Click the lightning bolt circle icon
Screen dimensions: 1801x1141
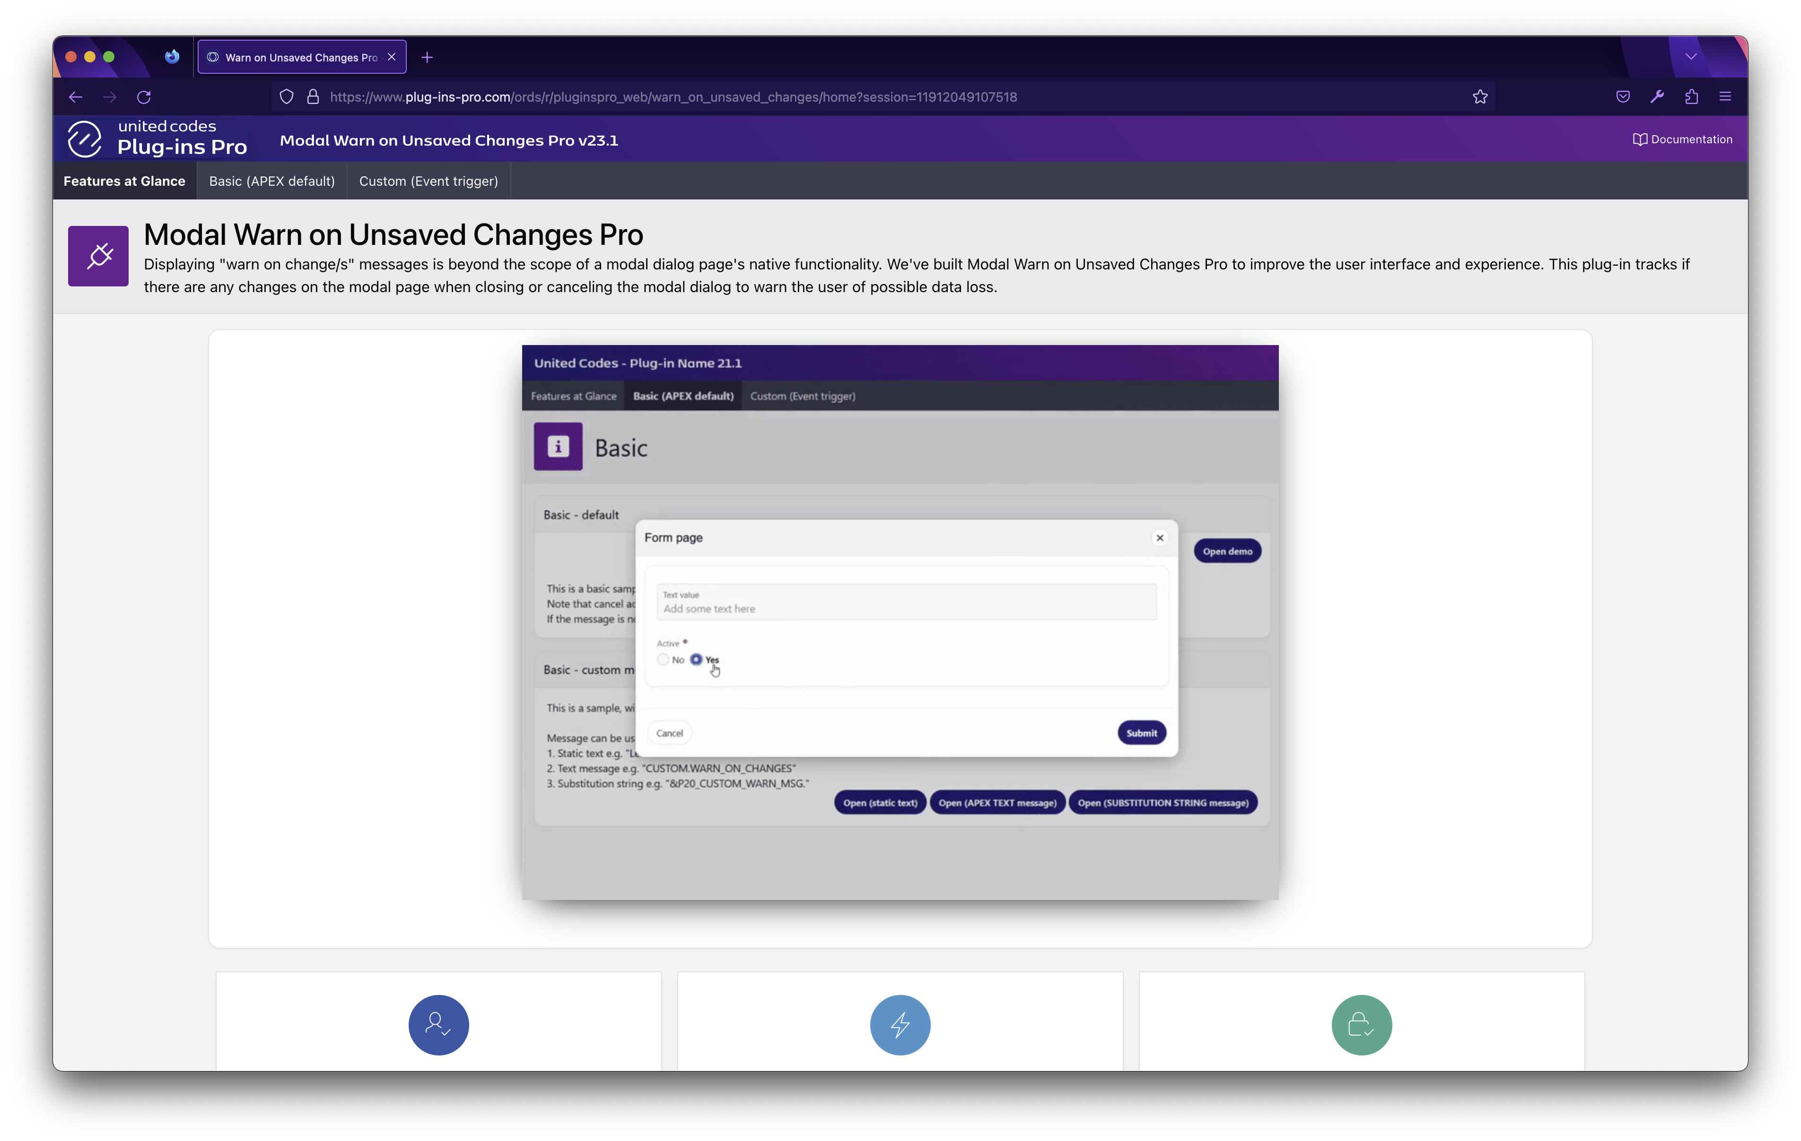click(x=900, y=1025)
